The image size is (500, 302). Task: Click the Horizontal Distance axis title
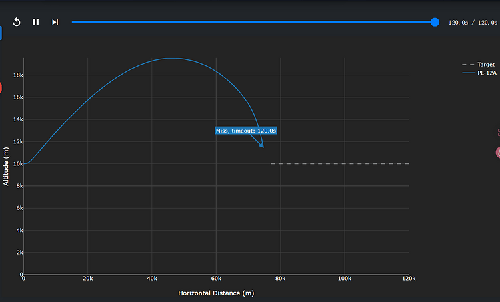[216, 293]
